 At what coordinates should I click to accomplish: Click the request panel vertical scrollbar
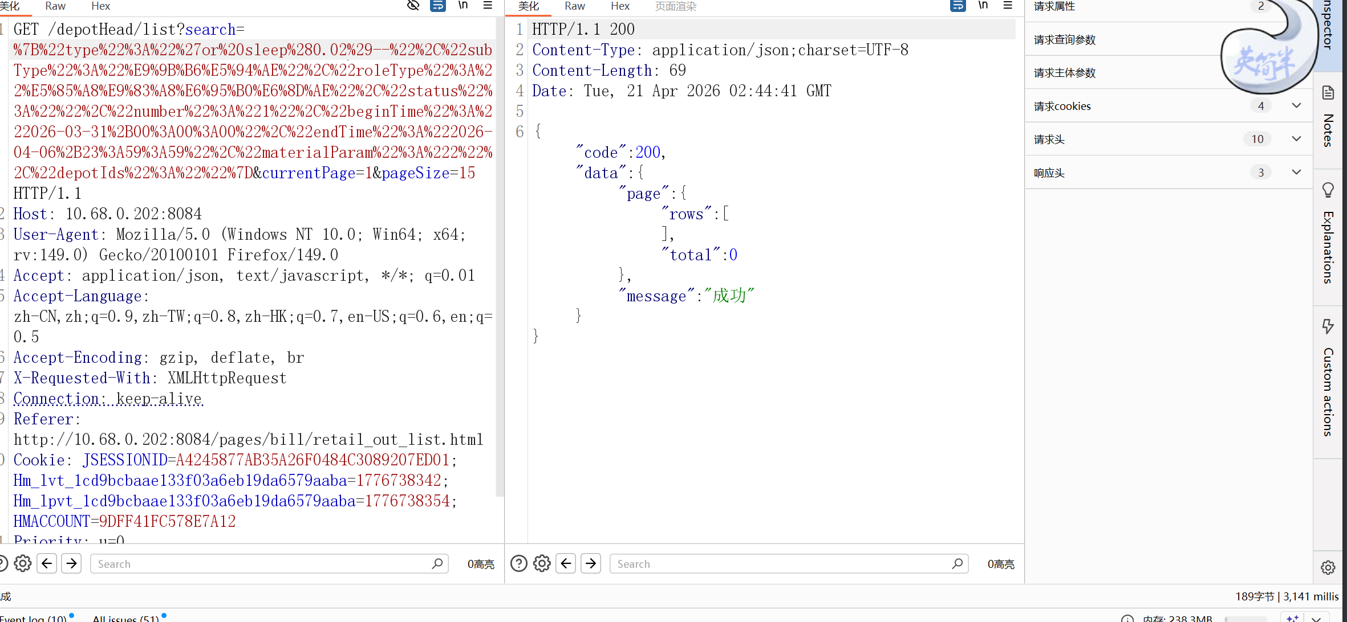pyautogui.click(x=500, y=256)
